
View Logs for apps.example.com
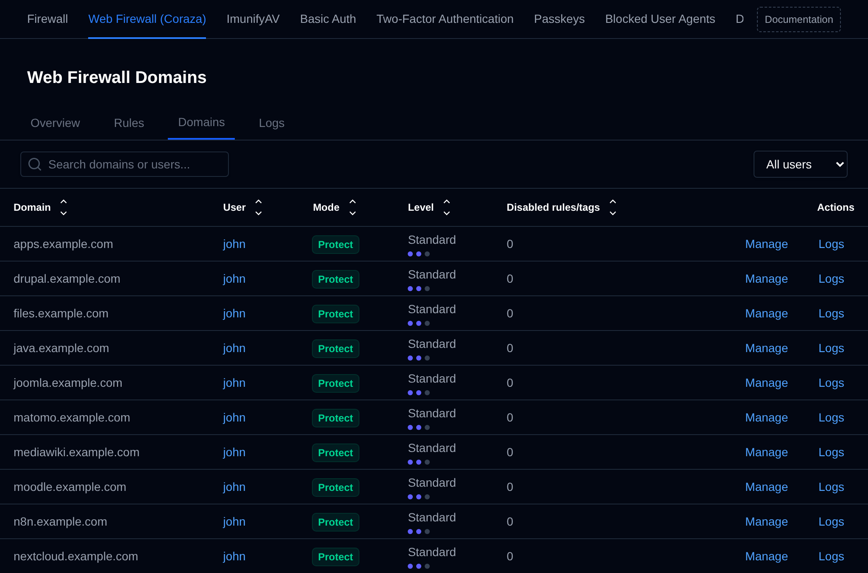click(x=831, y=244)
